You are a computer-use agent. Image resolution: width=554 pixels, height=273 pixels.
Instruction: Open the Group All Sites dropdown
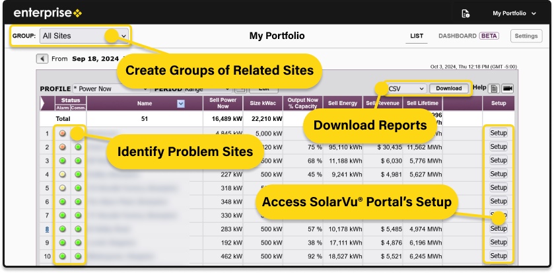[x=83, y=36]
